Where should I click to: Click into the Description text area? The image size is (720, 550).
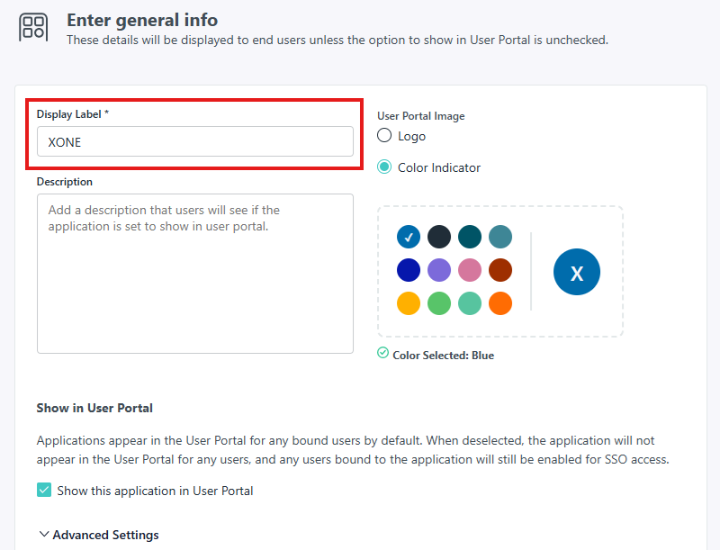pyautogui.click(x=194, y=274)
